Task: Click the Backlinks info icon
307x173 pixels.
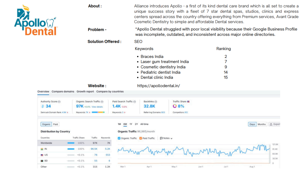Action: coord(156,102)
